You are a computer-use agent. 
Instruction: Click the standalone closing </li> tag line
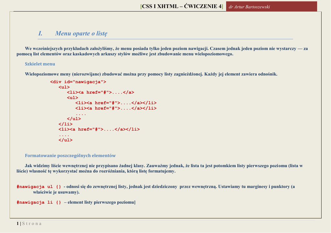[x=65, y=124]
